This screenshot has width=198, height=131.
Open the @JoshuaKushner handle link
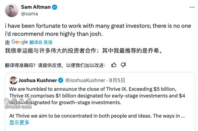click(x=85, y=80)
